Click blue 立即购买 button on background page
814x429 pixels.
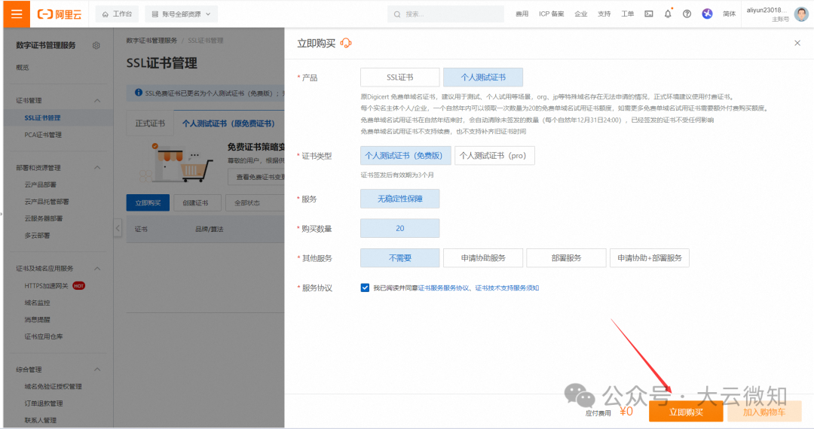click(148, 202)
